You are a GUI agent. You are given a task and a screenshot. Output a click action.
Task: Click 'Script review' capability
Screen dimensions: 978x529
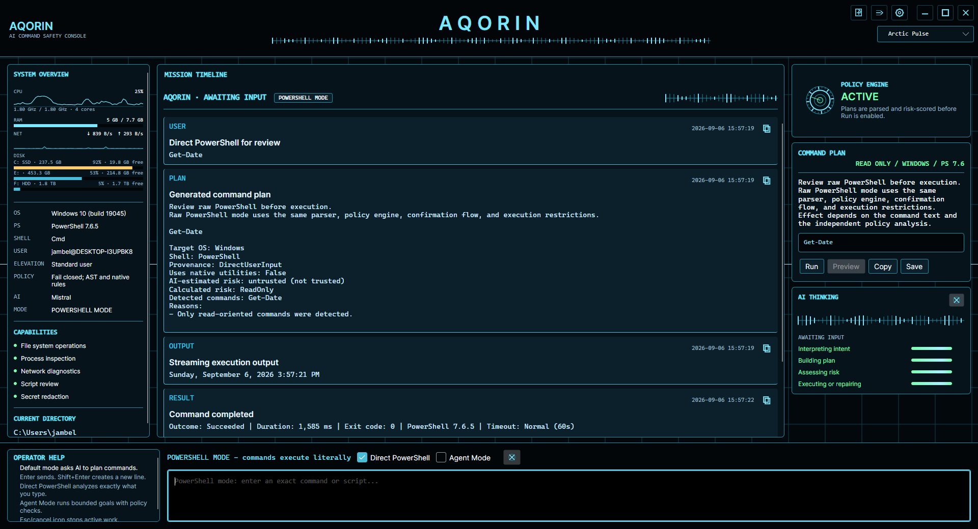coord(40,384)
